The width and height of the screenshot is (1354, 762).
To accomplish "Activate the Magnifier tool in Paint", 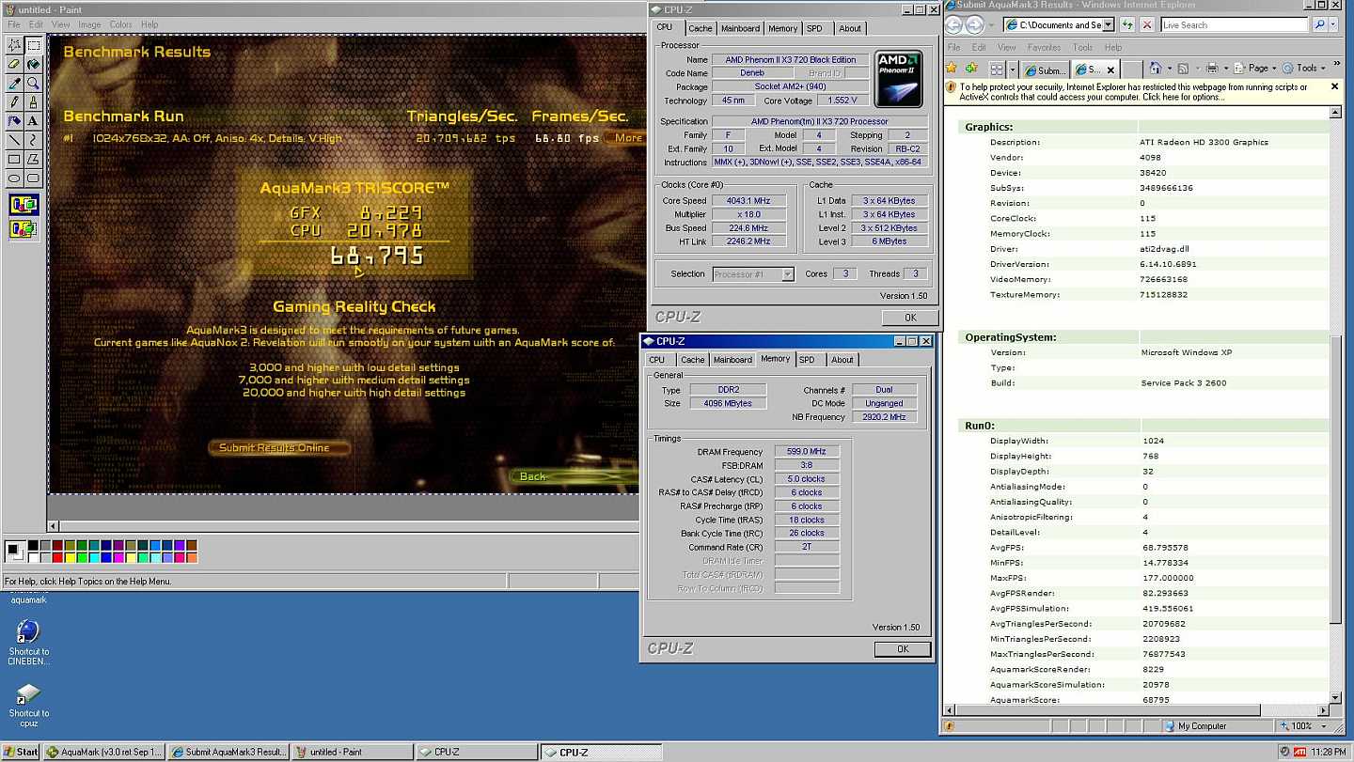I will click(33, 83).
